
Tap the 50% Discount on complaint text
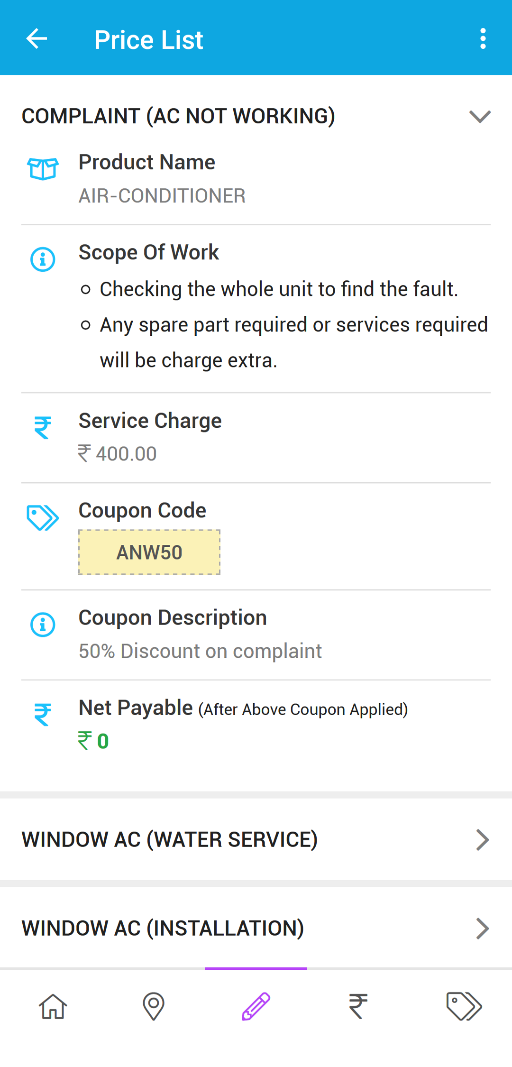(x=200, y=651)
